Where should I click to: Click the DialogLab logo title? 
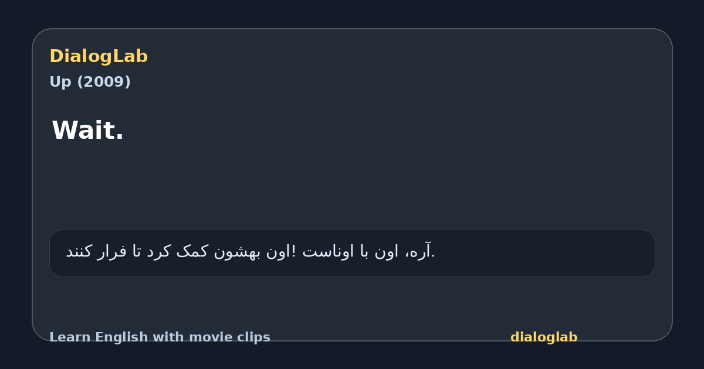[99, 57]
